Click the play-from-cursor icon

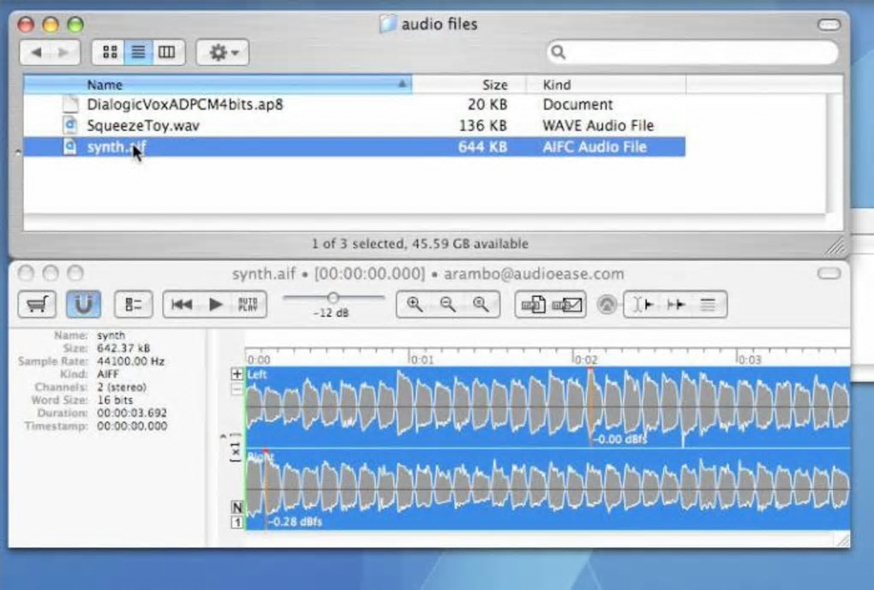[x=642, y=305]
